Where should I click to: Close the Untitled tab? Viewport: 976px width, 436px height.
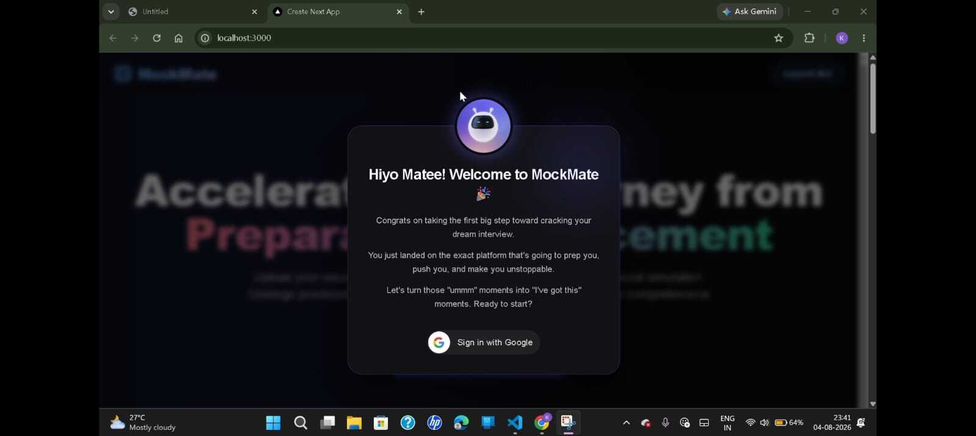[254, 12]
